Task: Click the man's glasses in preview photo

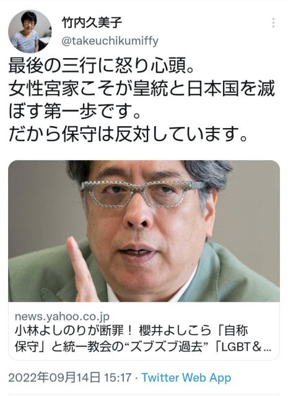Action: click(143, 194)
